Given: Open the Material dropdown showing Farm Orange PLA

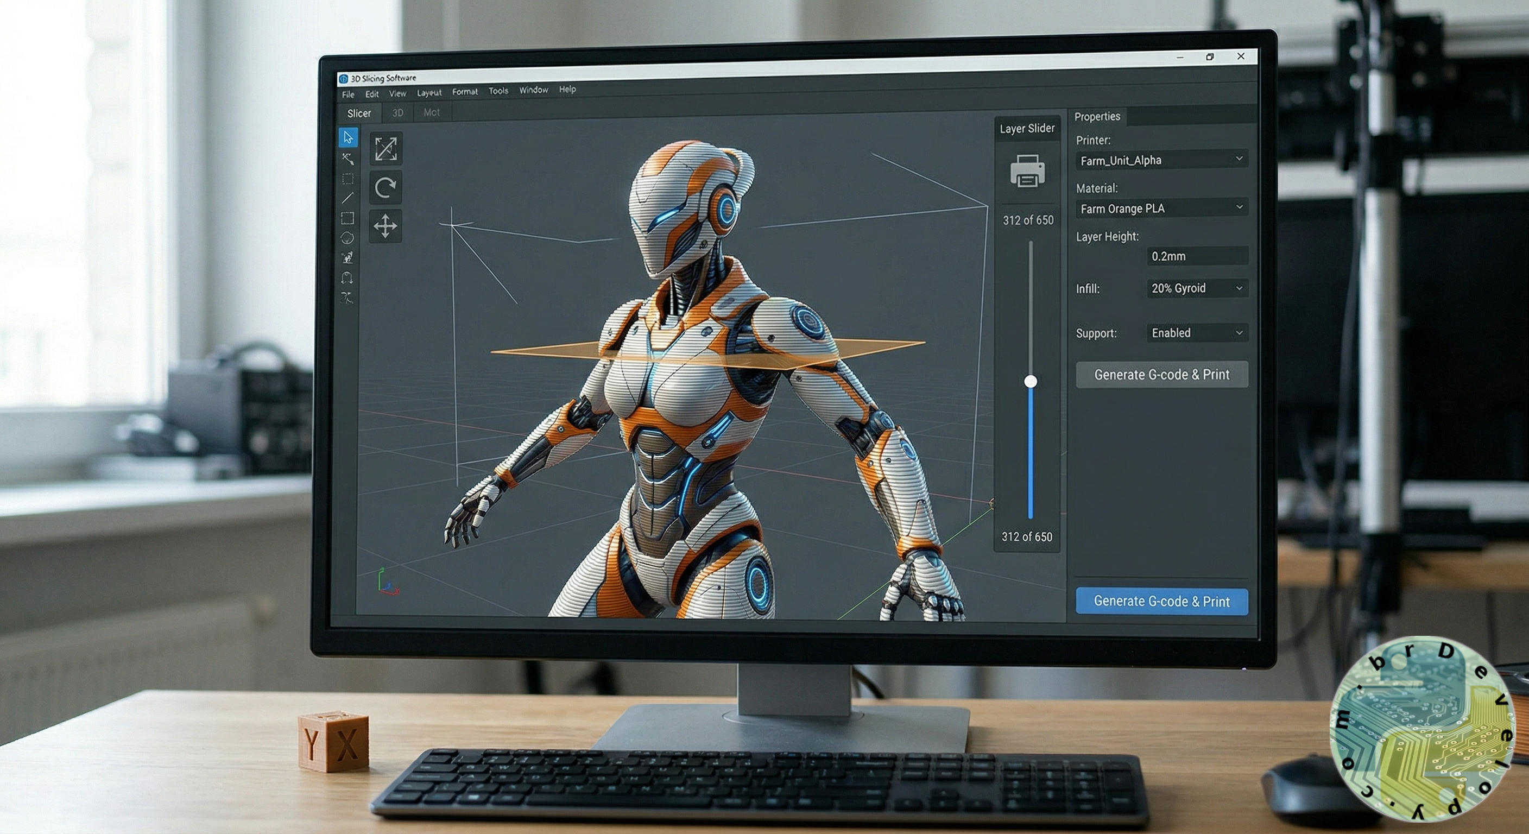Looking at the screenshot, I should tap(1160, 208).
